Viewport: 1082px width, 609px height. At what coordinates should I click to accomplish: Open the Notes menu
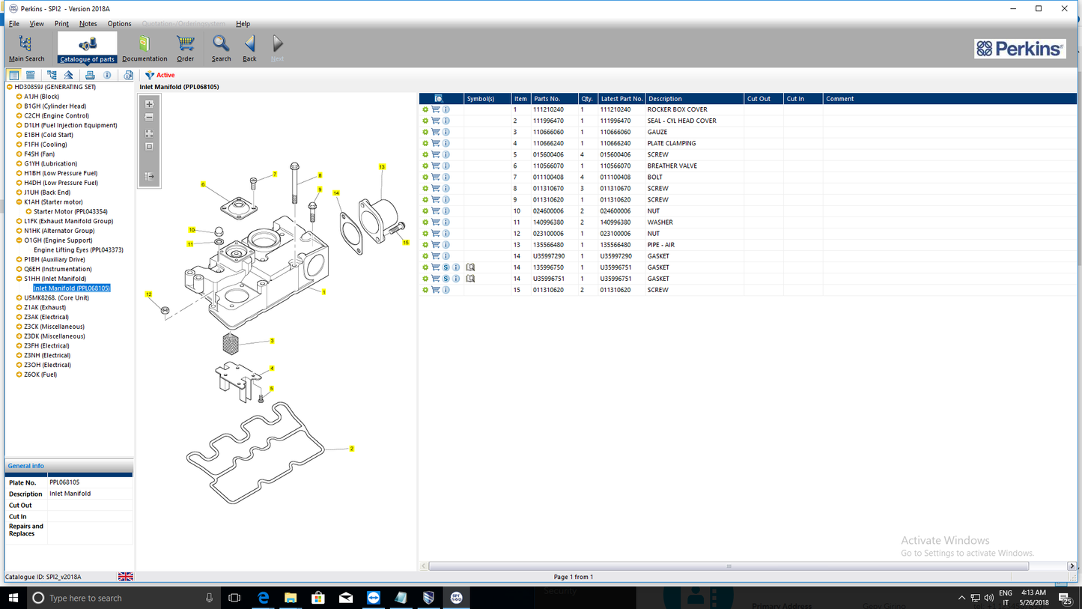(x=88, y=23)
